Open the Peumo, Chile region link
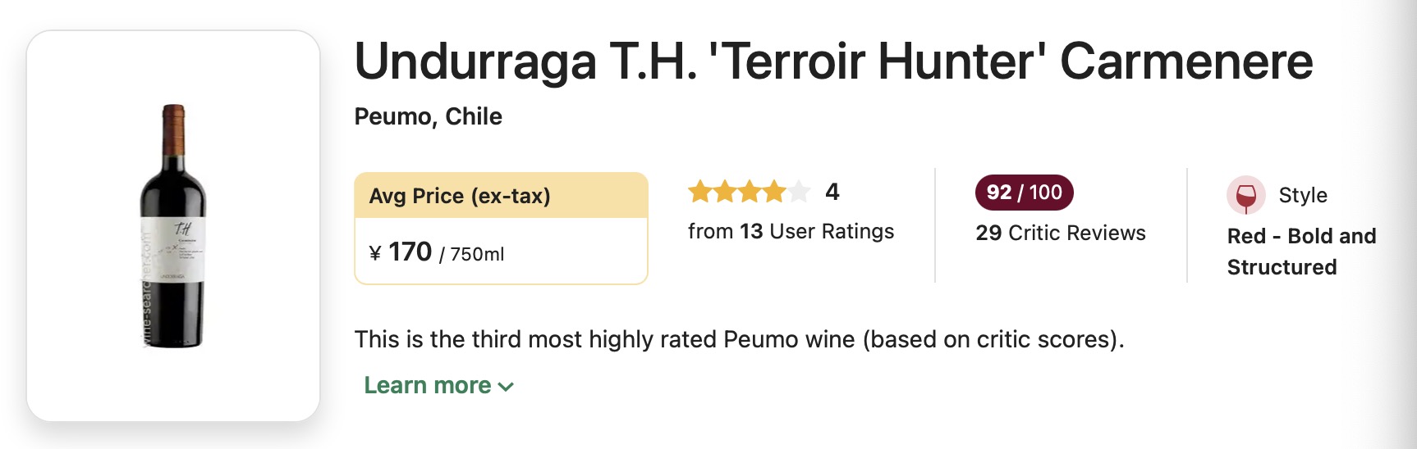Image resolution: width=1417 pixels, height=449 pixels. coord(428,116)
